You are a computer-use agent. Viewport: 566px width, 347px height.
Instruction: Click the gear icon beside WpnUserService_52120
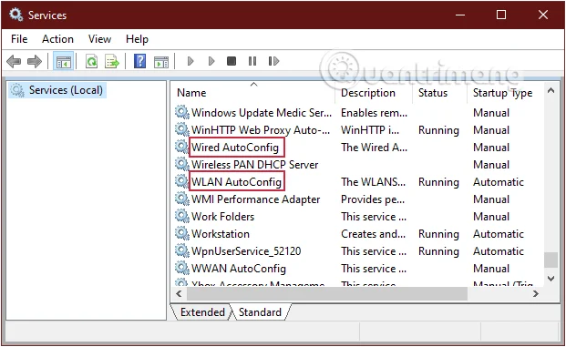point(182,250)
